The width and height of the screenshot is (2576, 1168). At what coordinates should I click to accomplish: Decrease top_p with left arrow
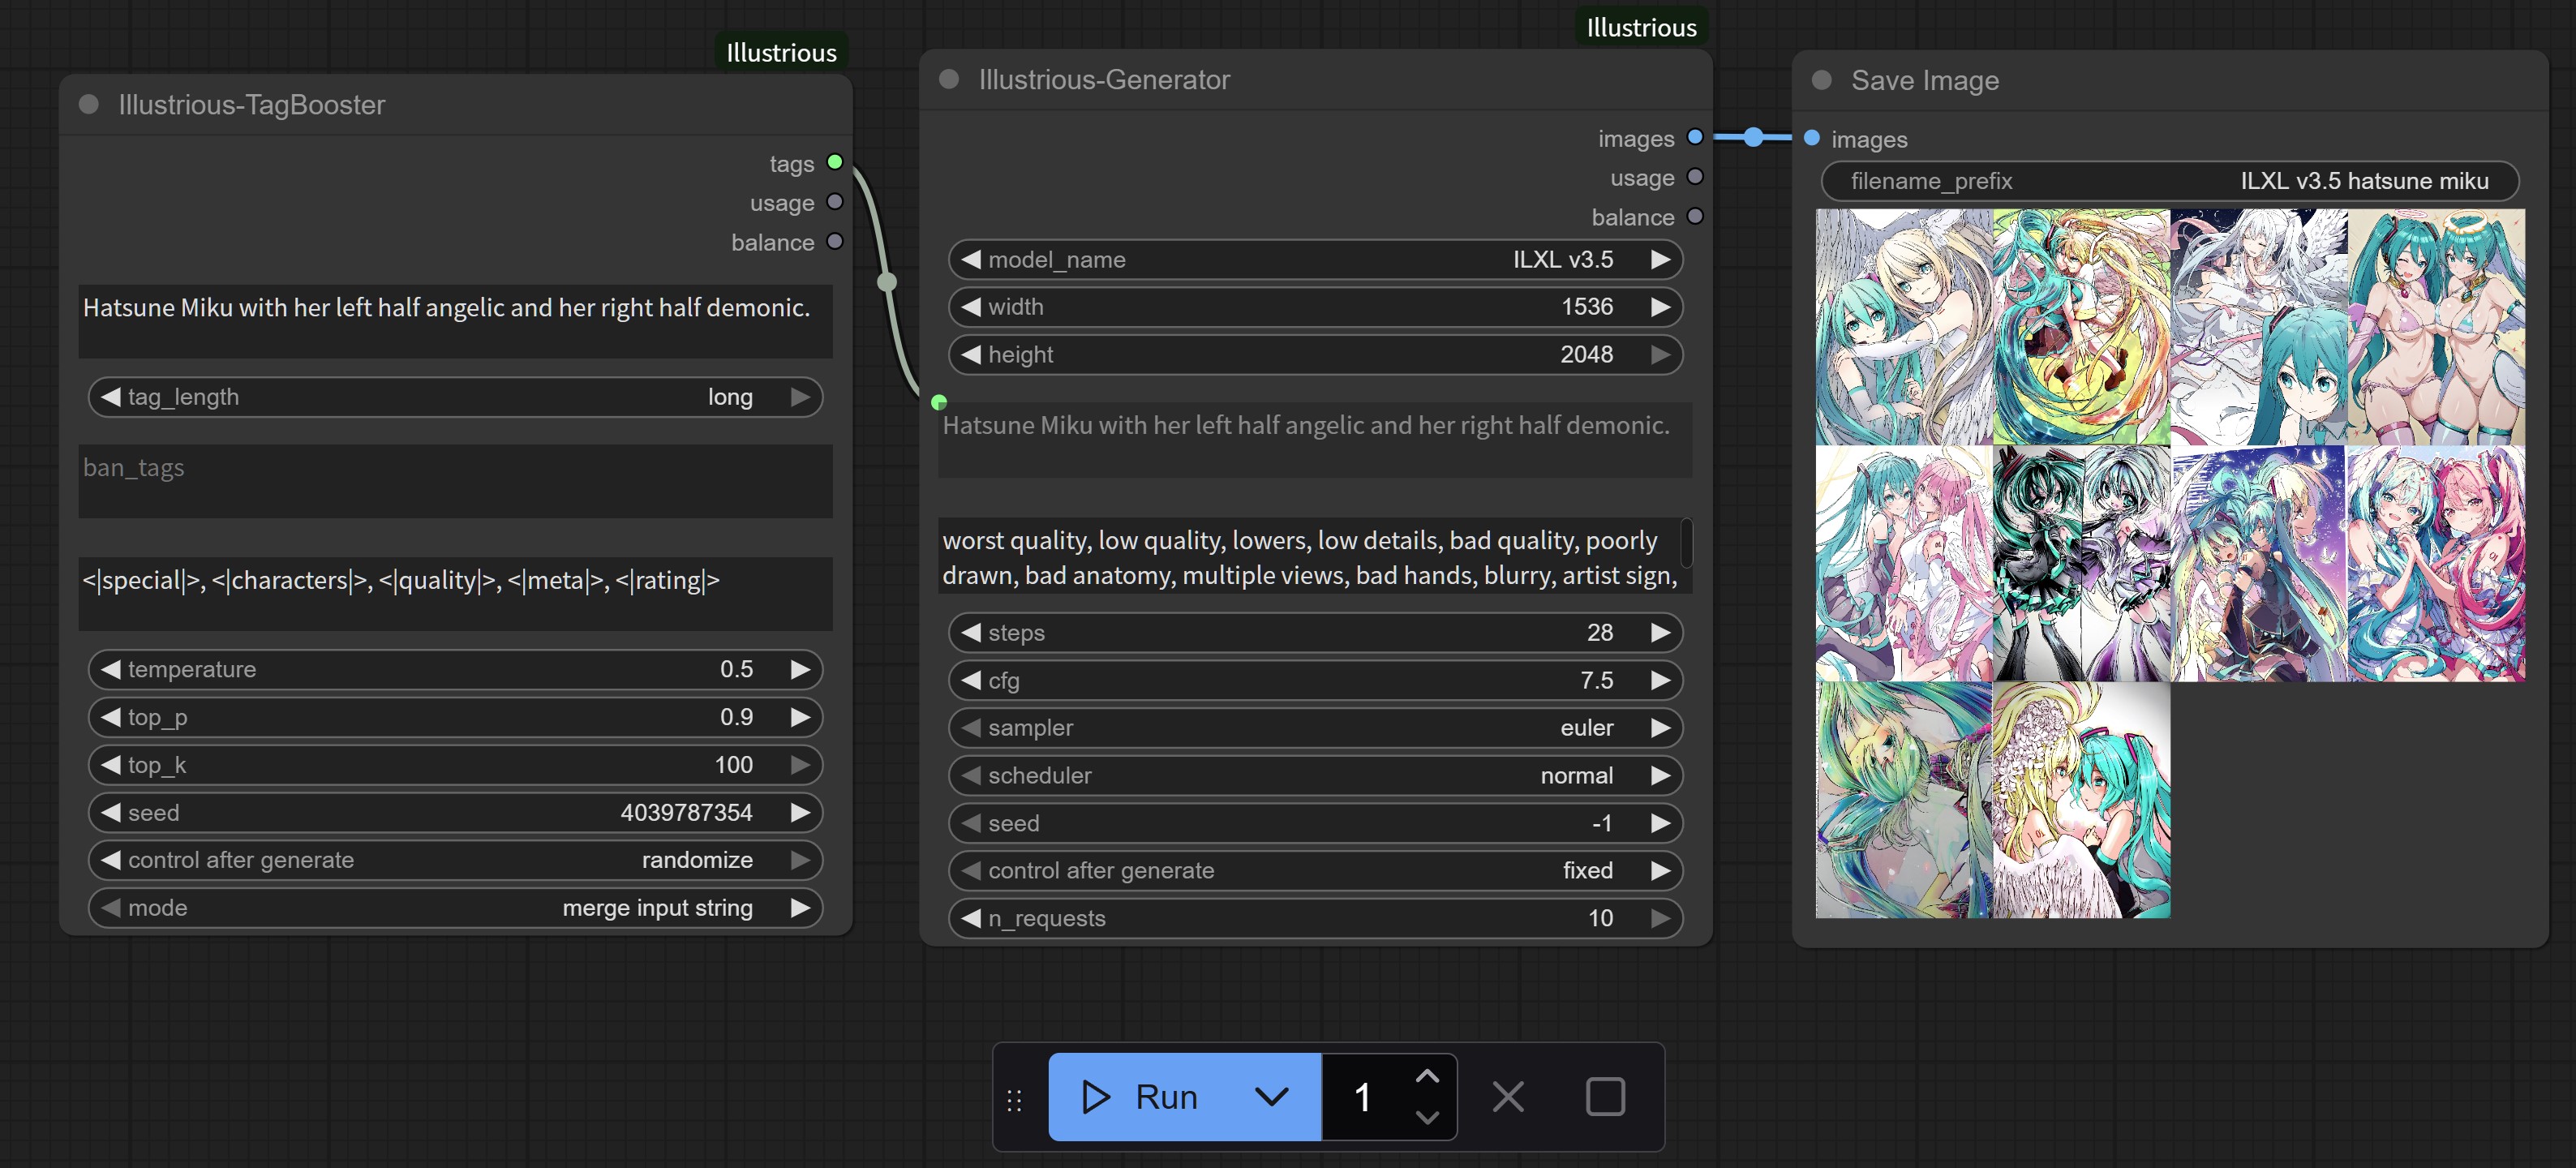point(110,717)
